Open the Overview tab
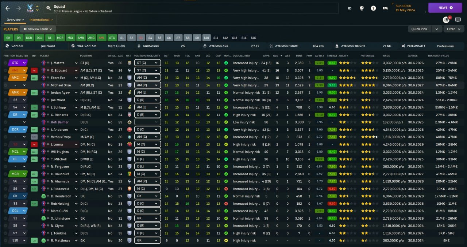This screenshot has height=247, width=467. point(15,20)
